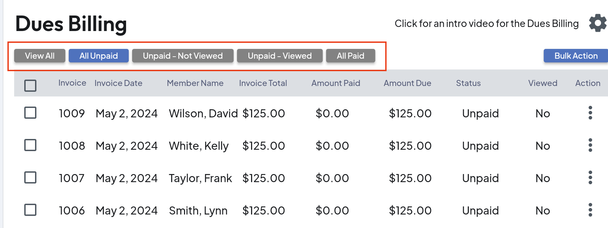Select the checkbox for Smith, Lynn
The image size is (608, 228).
(x=30, y=210)
